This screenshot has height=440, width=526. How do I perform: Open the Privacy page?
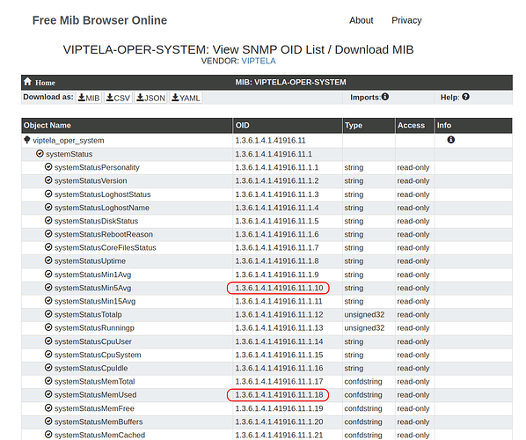point(406,20)
